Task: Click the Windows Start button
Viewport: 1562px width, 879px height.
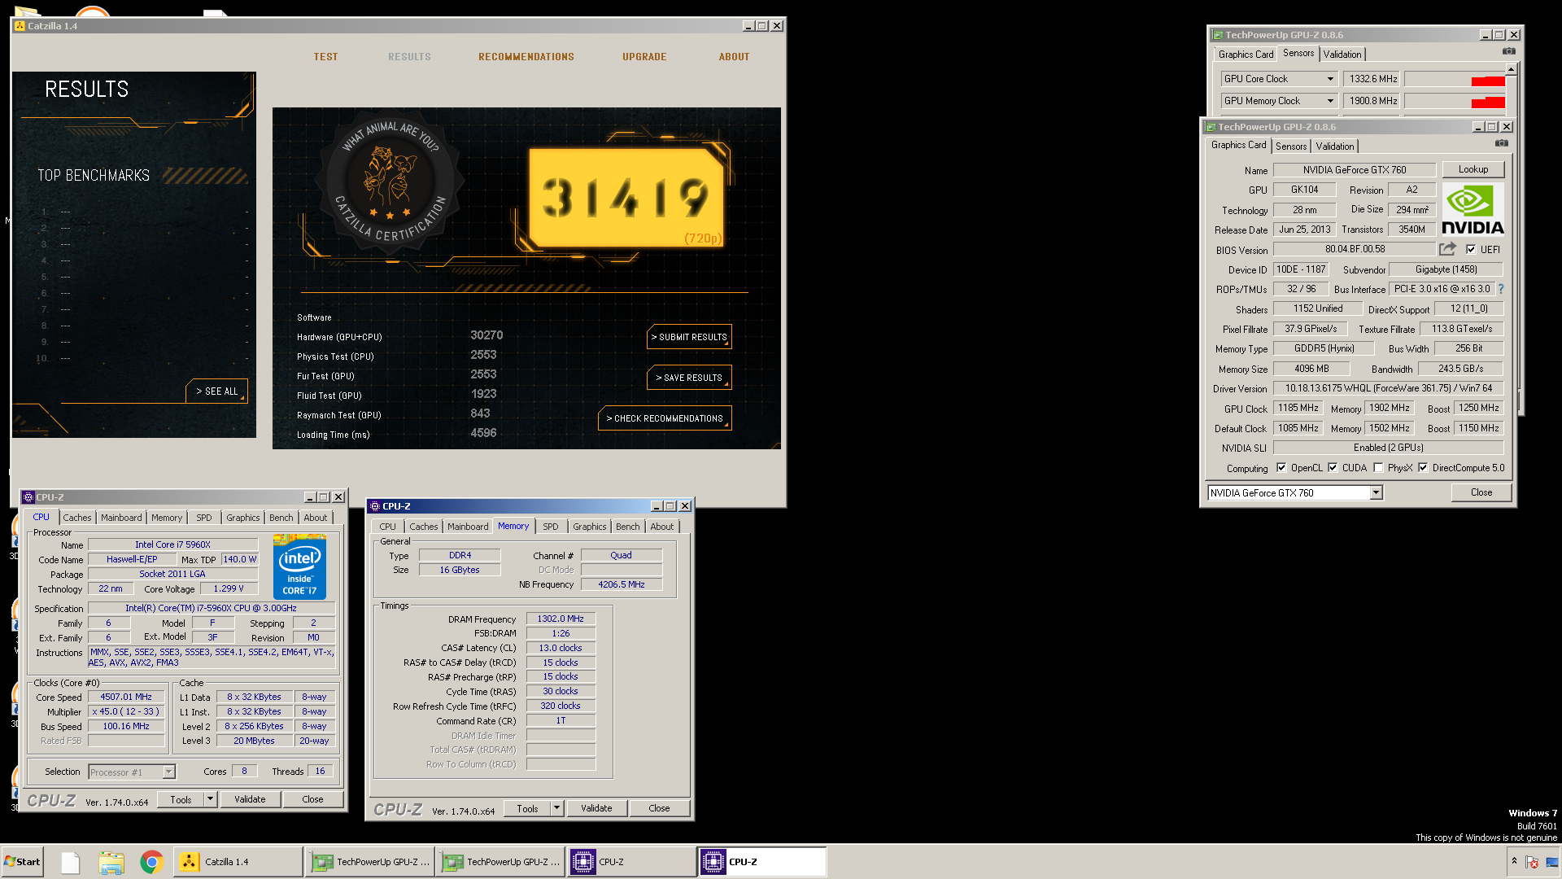Action: [x=22, y=862]
